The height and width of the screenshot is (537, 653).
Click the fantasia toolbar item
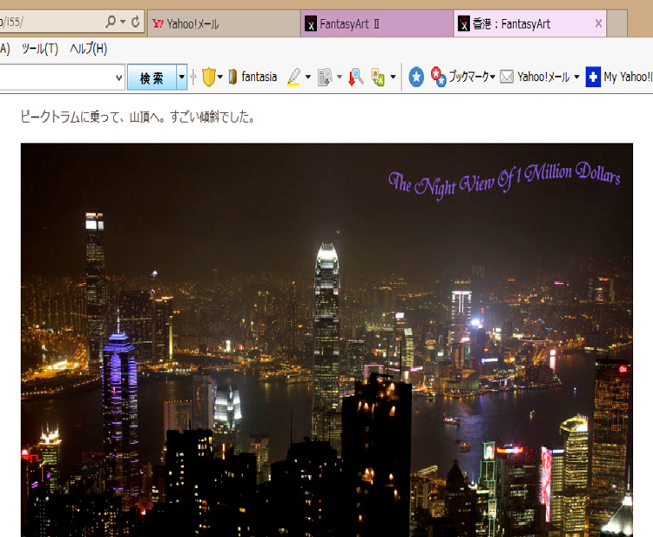click(x=252, y=77)
